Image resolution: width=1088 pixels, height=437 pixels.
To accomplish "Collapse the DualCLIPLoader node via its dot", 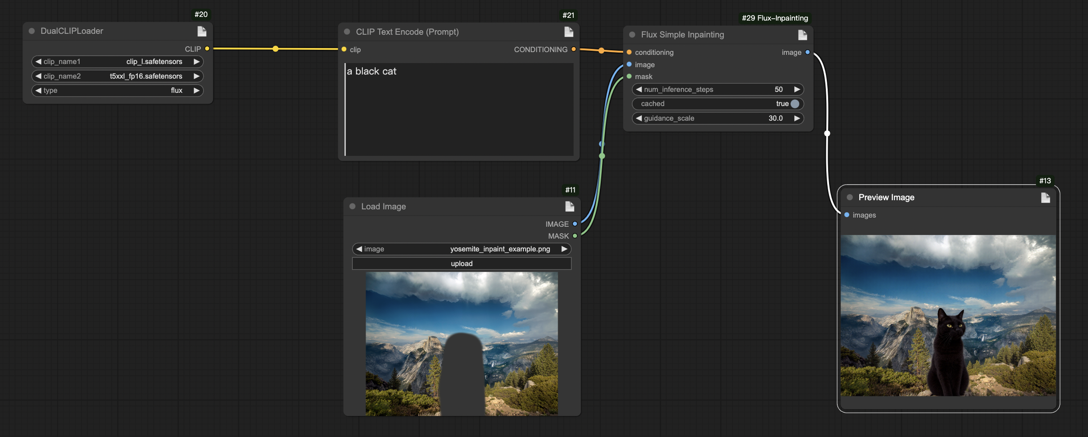I will coord(32,31).
